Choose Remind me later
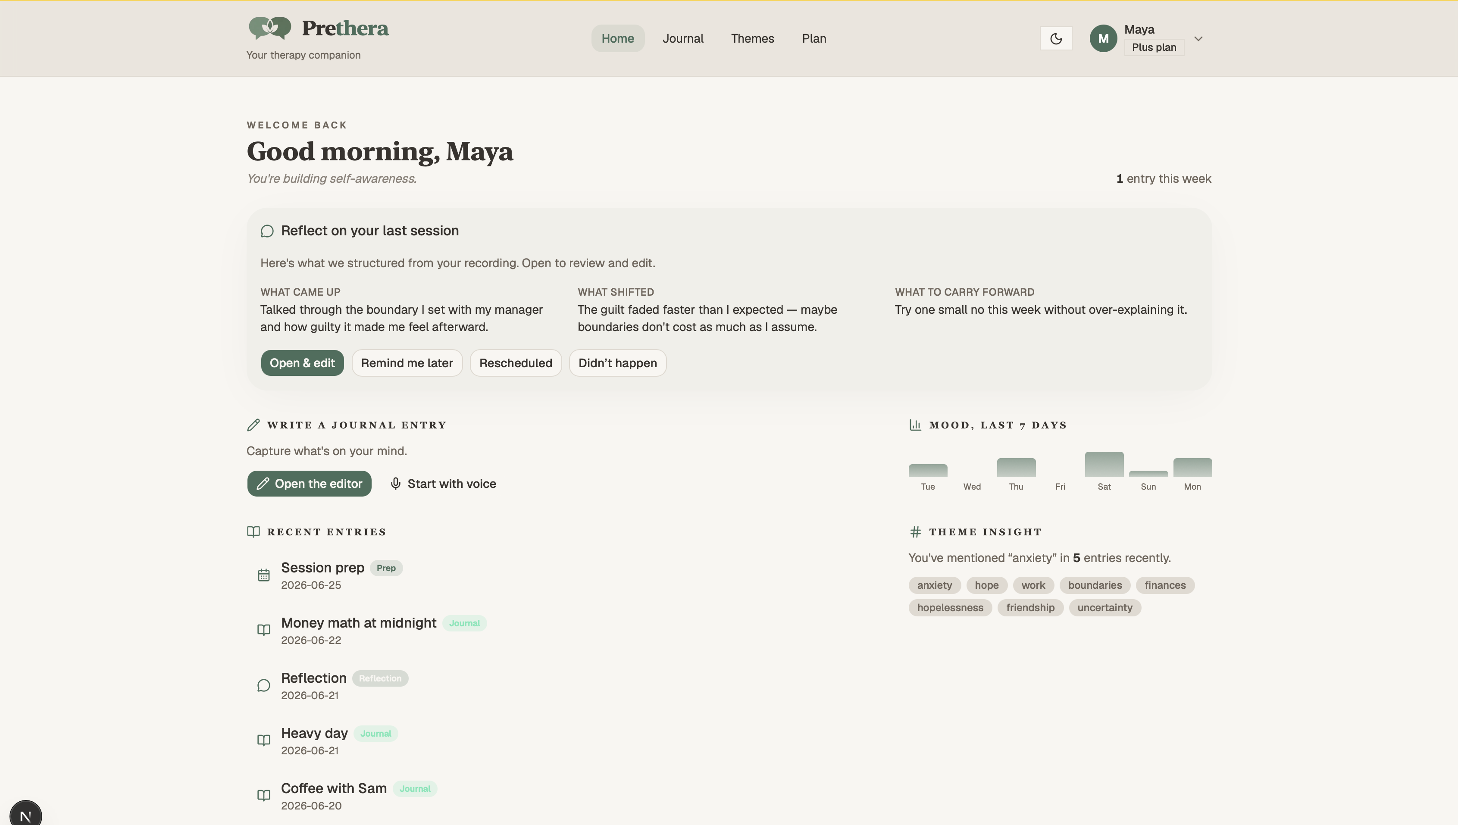 tap(407, 363)
